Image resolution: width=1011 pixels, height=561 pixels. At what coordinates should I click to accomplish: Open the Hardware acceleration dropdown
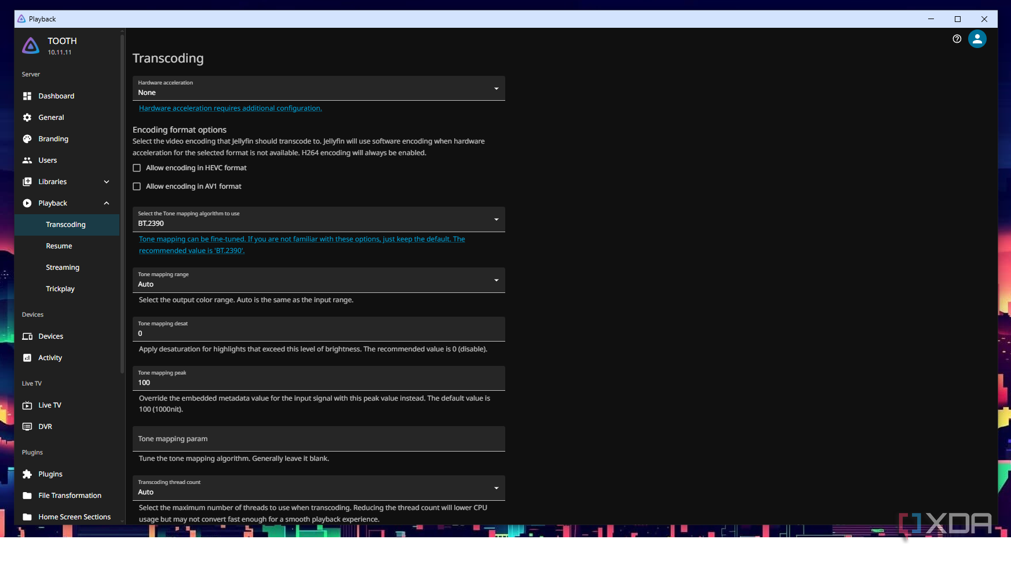(x=319, y=88)
